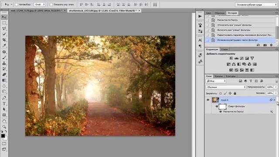Viewport: 279px width, 157px height.
Task: Add Curves adjustment icon
Action: tap(242, 58)
